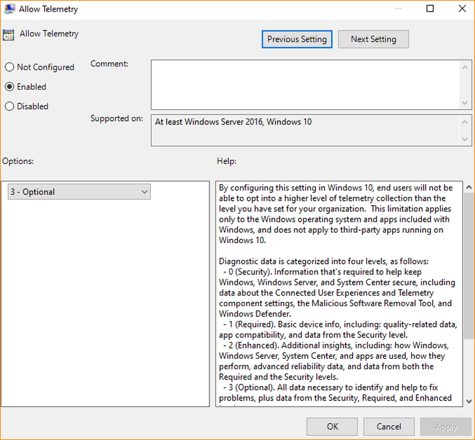Minimize the Allow Telemetry window
This screenshot has height=440, width=475.
(x=398, y=8)
